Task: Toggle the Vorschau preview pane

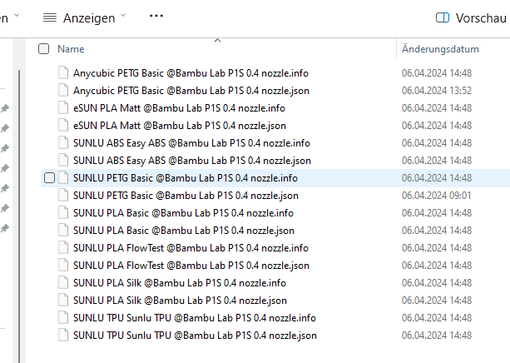Action: pyautogui.click(x=471, y=18)
